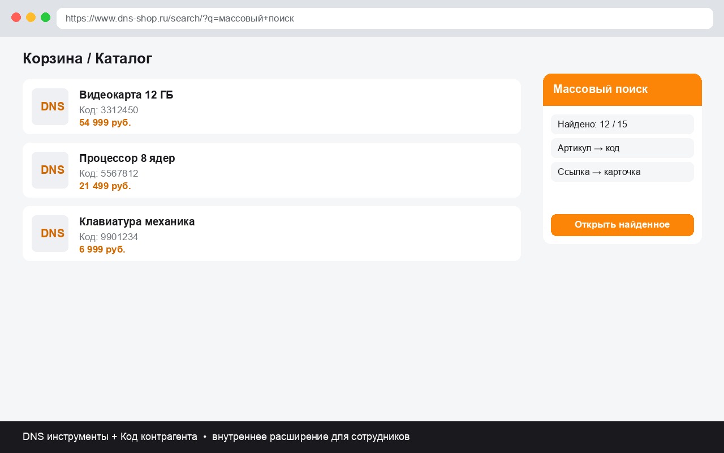Viewport: 724px width, 453px height.
Task: Click the footer text внутреннее расширение для сотрудников
Action: [311, 437]
